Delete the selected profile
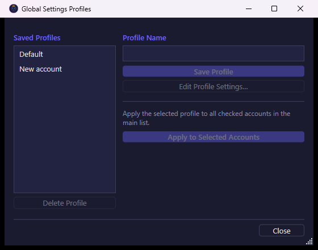 (x=65, y=203)
